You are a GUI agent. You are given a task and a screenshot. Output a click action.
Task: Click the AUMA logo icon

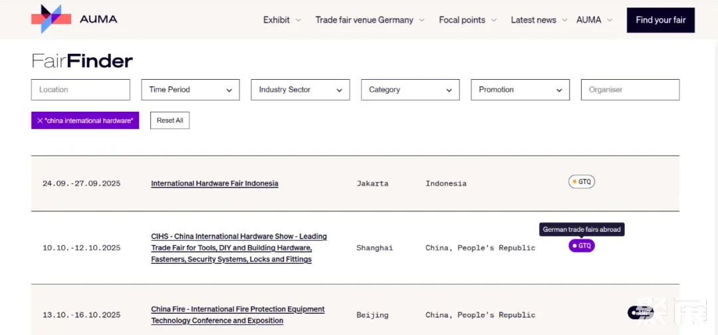[x=51, y=19]
